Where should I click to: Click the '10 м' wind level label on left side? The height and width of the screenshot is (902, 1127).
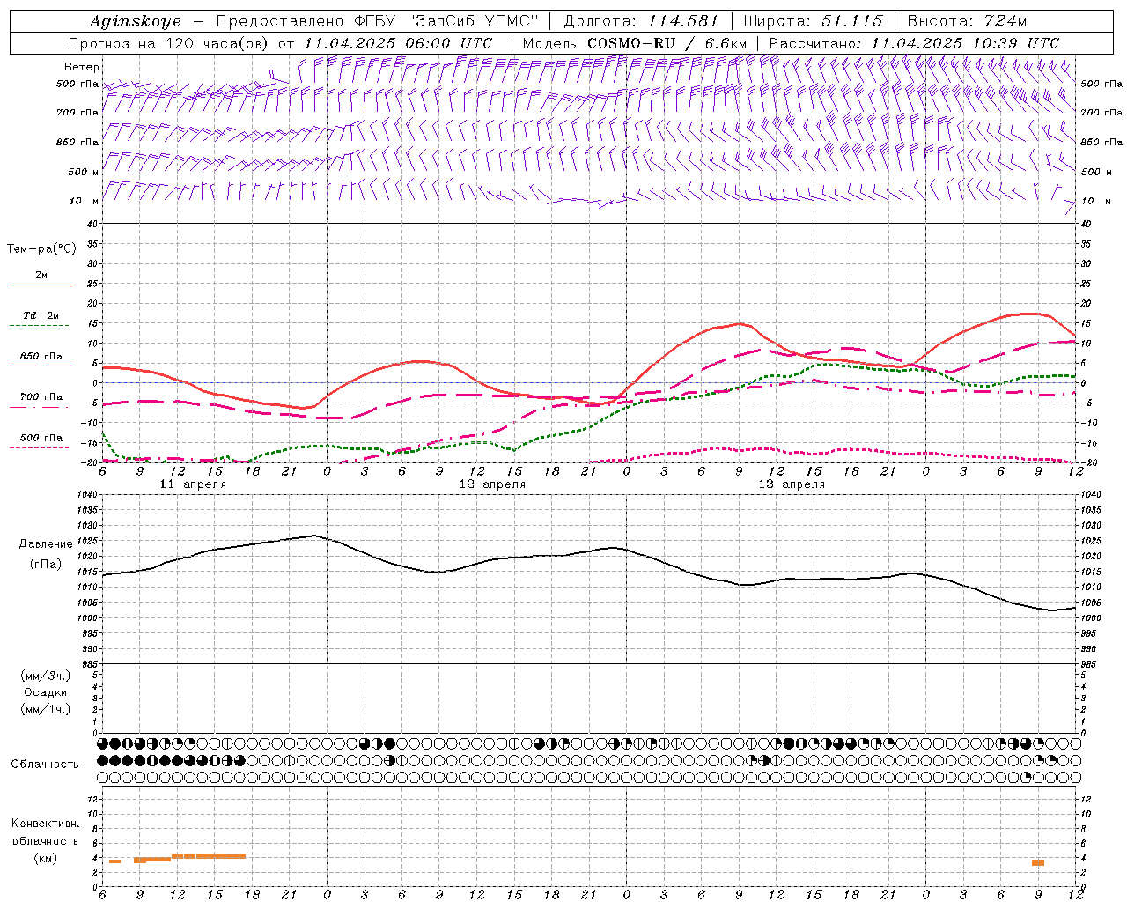coord(83,201)
